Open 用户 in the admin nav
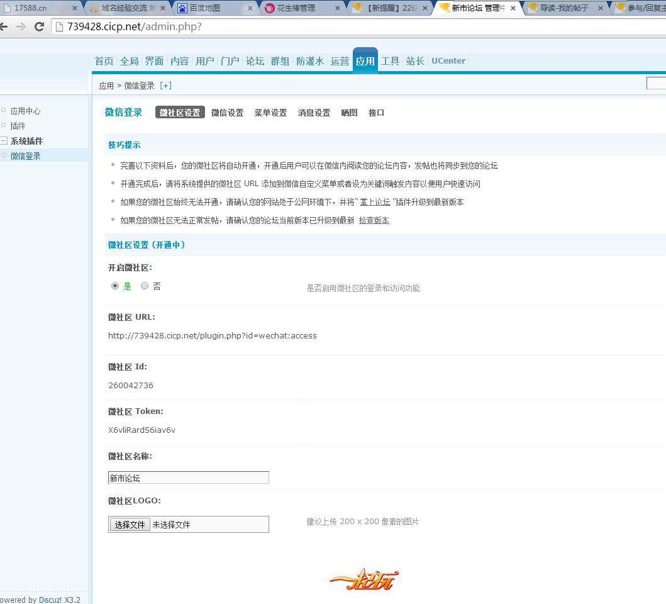The image size is (666, 604). (x=205, y=61)
